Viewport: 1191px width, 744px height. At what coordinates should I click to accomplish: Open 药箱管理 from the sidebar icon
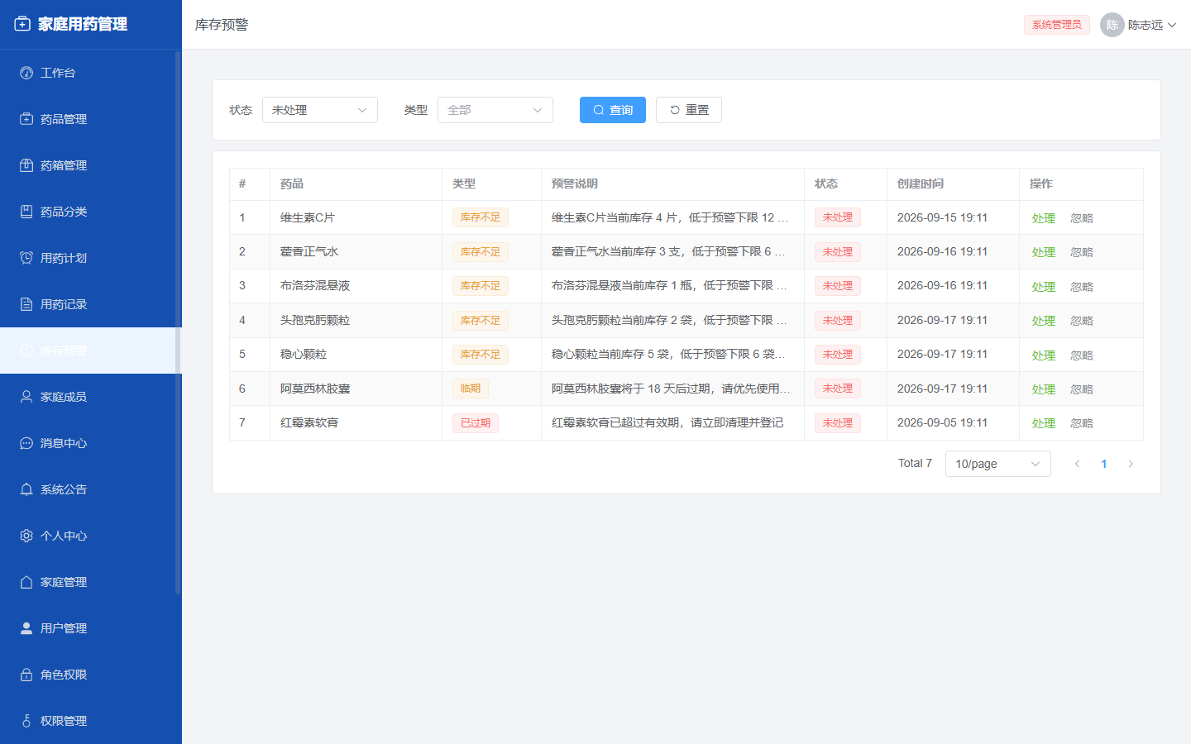point(26,165)
